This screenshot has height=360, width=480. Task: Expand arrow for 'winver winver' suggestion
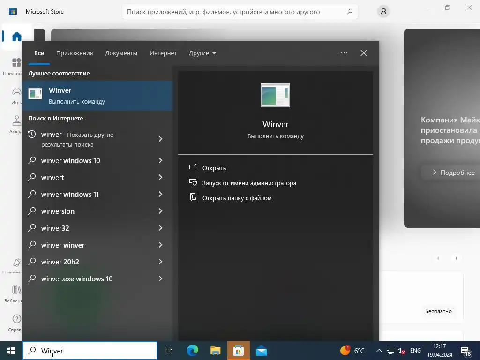(x=160, y=245)
